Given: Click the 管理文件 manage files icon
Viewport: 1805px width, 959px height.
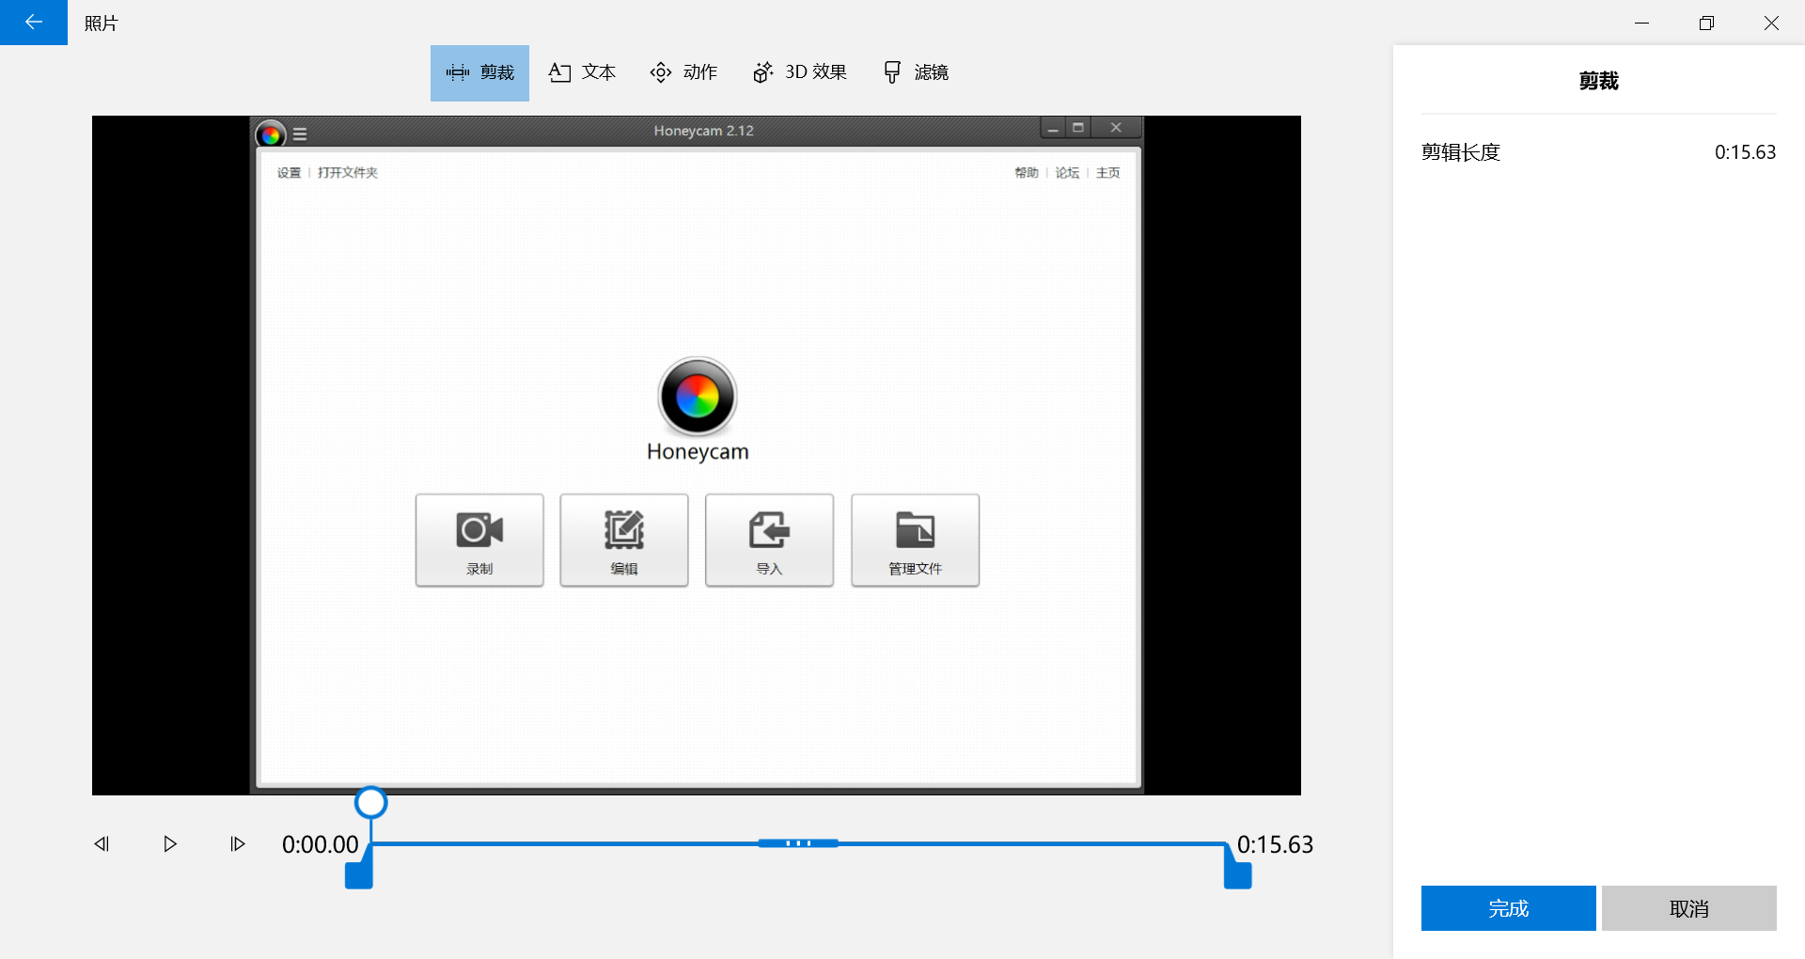Looking at the screenshot, I should pos(915,541).
